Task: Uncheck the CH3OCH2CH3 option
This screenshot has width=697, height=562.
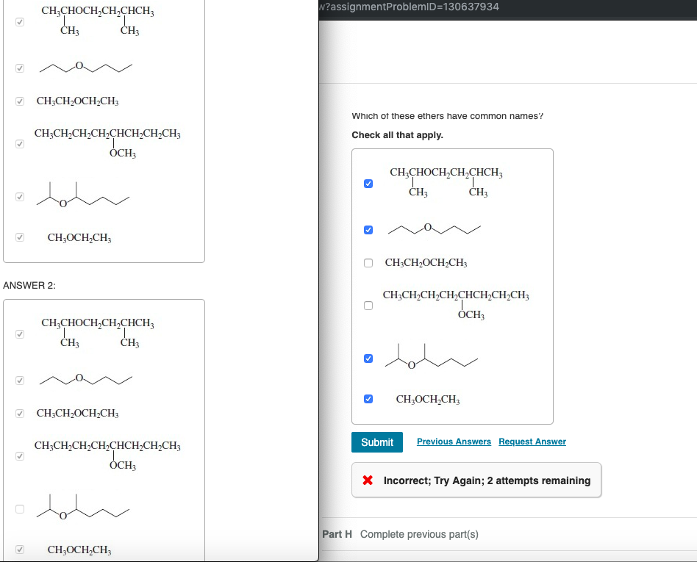Action: click(x=368, y=399)
